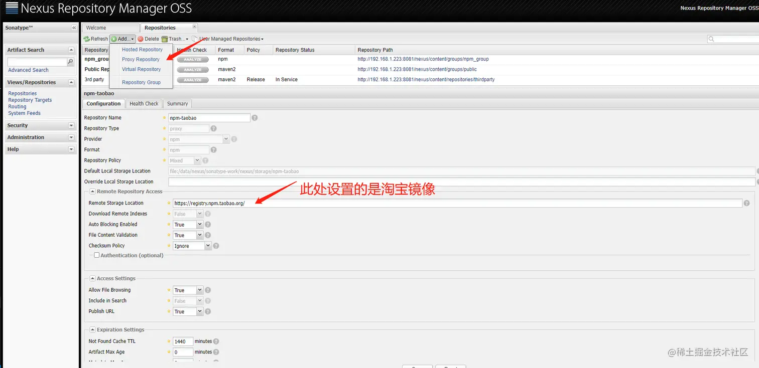The width and height of the screenshot is (759, 368).
Task: Show help for Checksum Policy
Action: pyautogui.click(x=216, y=246)
